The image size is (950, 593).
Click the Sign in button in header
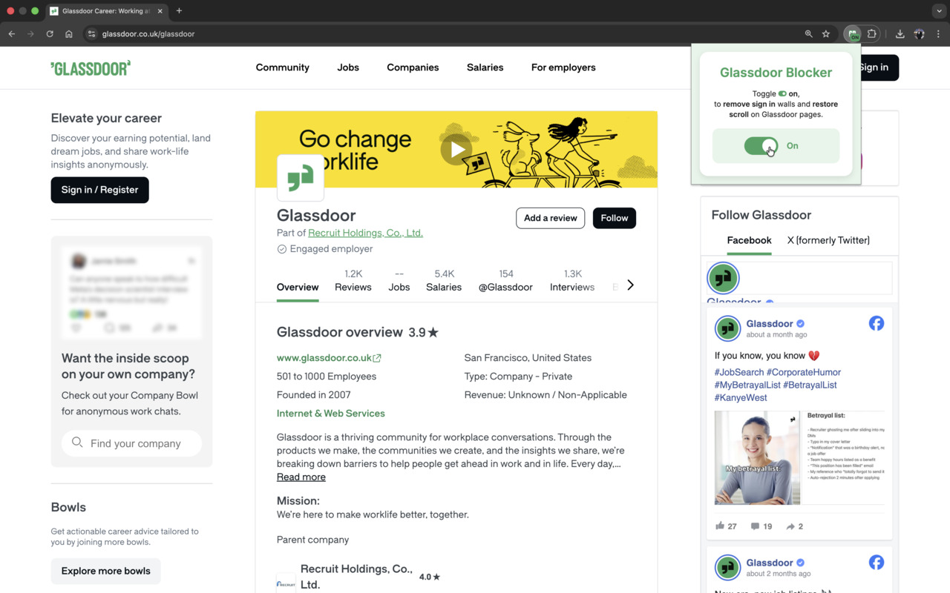click(x=879, y=67)
